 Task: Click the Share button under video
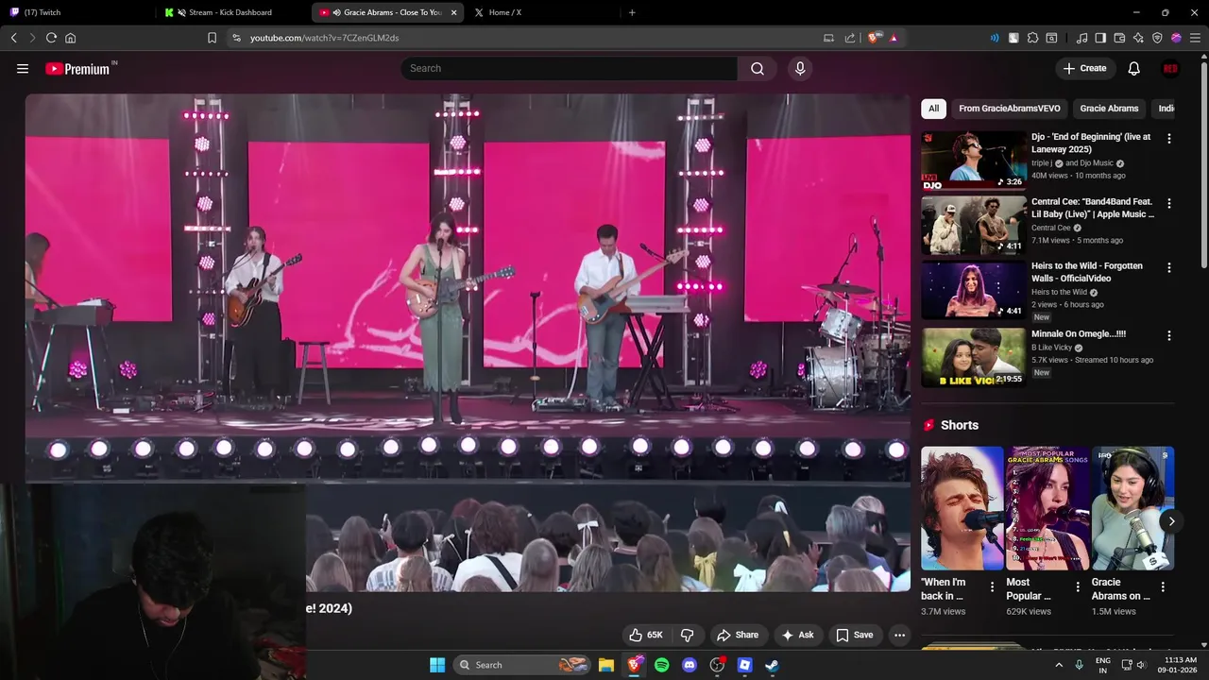pyautogui.click(x=738, y=635)
